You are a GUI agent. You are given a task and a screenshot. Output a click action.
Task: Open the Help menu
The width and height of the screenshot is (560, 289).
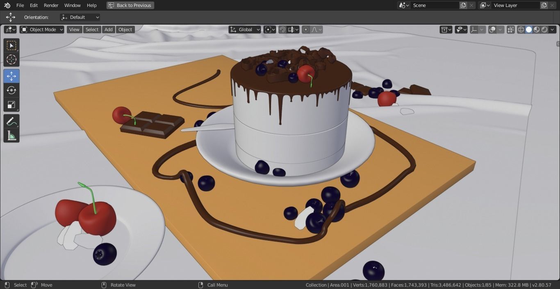[92, 5]
